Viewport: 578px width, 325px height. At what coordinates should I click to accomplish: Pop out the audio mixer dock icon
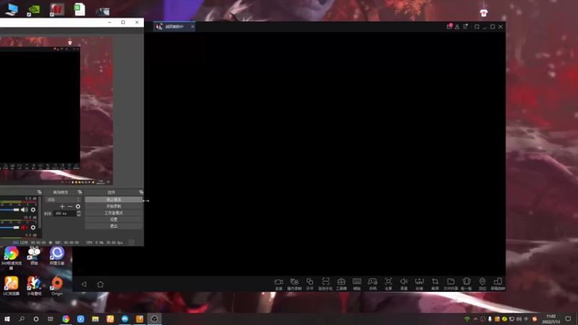40,192
